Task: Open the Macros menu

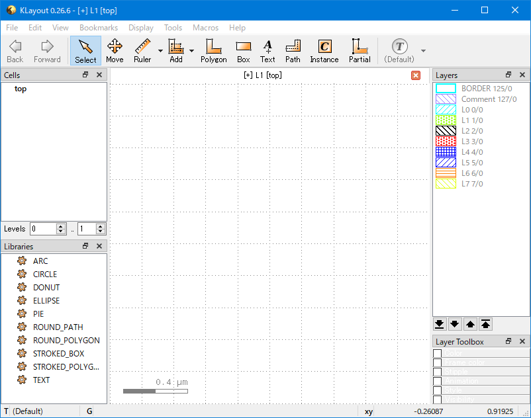Action: [x=205, y=28]
